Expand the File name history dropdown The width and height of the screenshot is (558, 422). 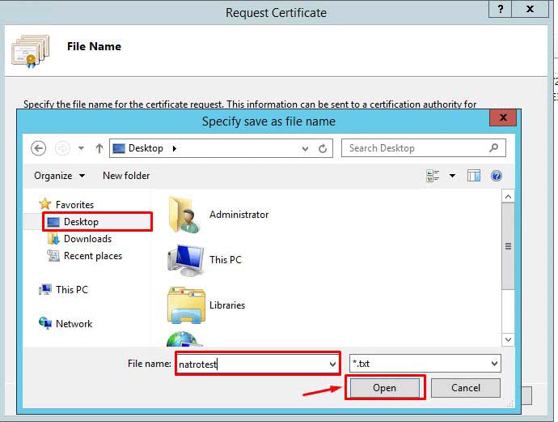coord(332,364)
